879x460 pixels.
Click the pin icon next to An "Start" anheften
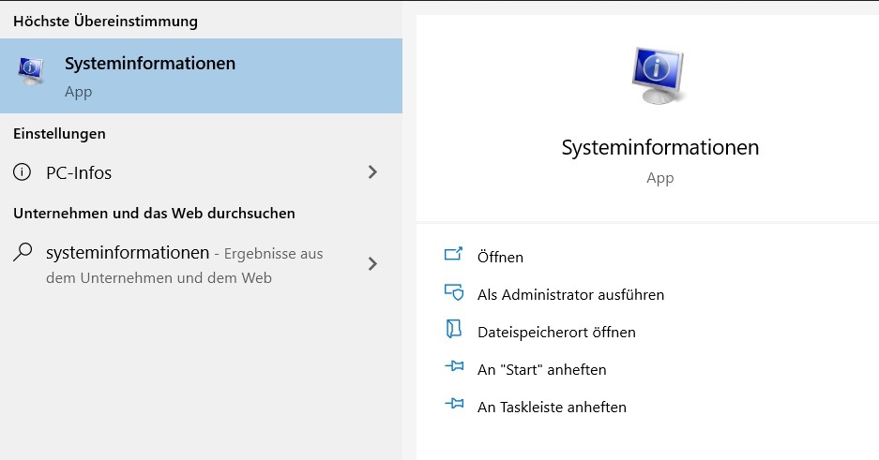[454, 366]
